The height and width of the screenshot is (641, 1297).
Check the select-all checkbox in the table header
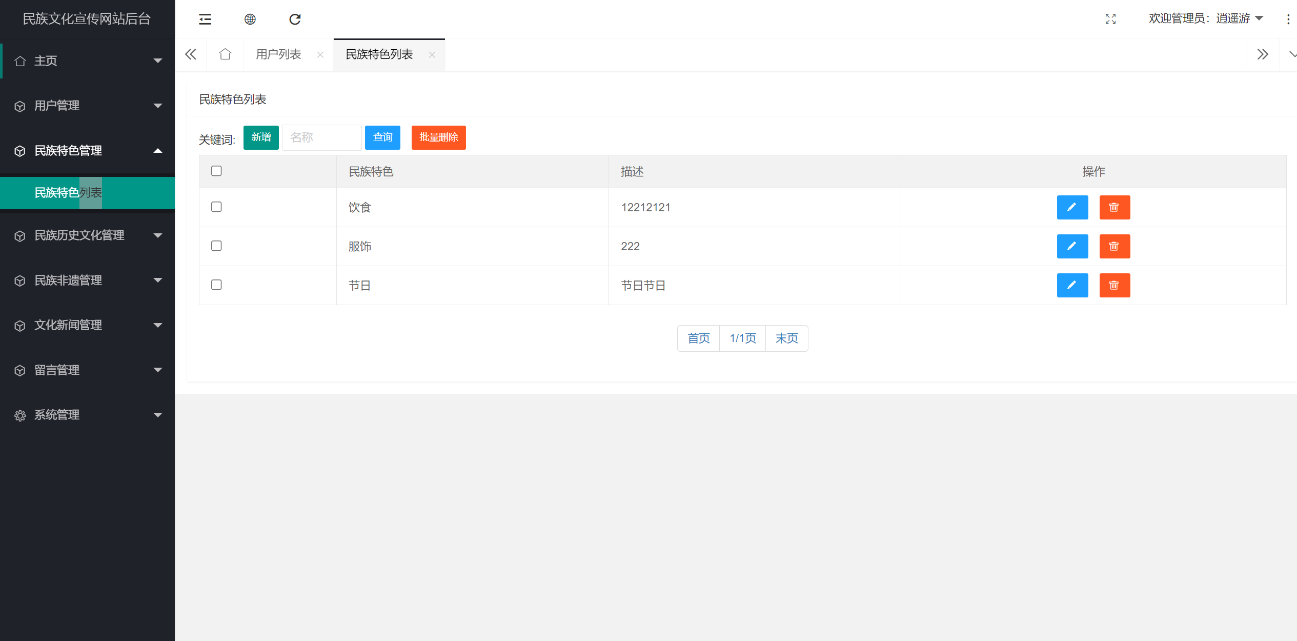click(216, 171)
